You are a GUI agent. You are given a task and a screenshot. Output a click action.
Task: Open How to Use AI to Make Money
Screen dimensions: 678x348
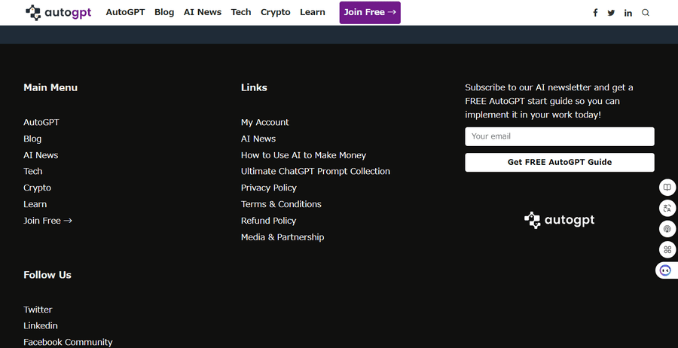(304, 155)
